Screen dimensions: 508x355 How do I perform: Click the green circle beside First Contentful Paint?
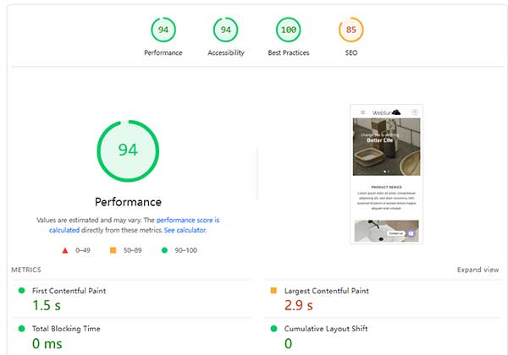21,291
